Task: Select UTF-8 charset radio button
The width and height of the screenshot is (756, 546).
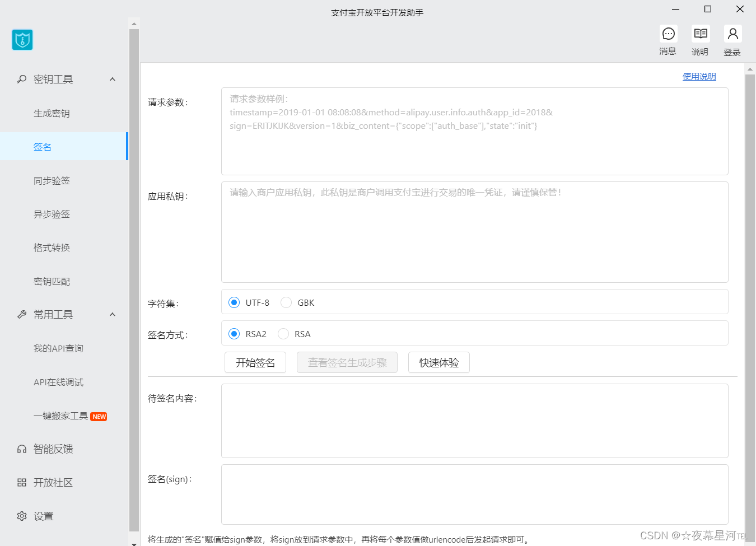Action: [x=234, y=302]
